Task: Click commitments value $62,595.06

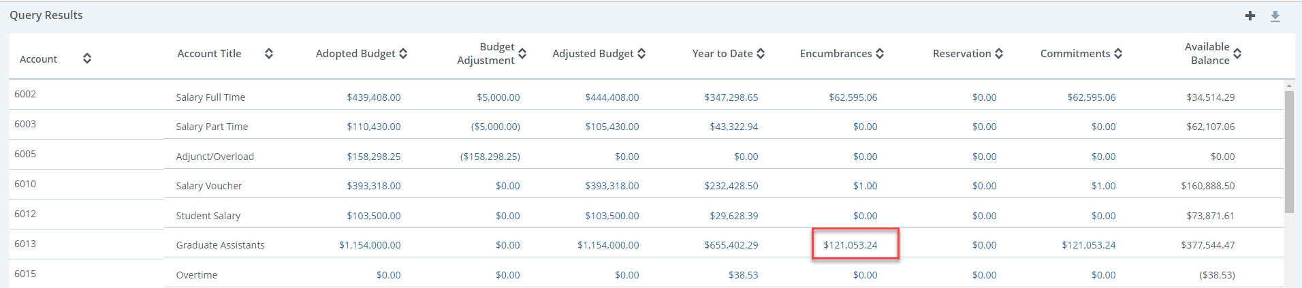Action: click(x=1092, y=97)
